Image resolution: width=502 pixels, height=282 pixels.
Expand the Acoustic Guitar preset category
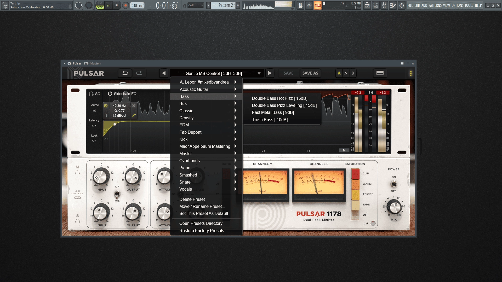[206, 89]
